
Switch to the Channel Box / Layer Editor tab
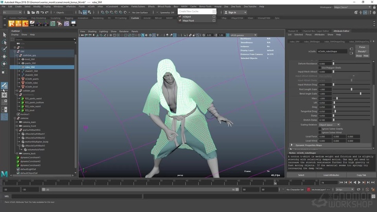click(x=315, y=31)
